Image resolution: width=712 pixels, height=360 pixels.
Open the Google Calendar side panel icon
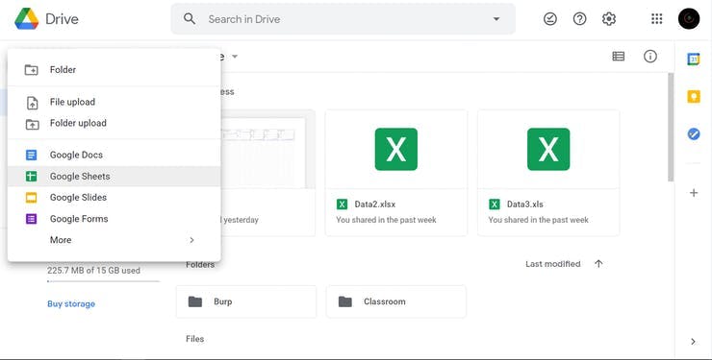694,59
